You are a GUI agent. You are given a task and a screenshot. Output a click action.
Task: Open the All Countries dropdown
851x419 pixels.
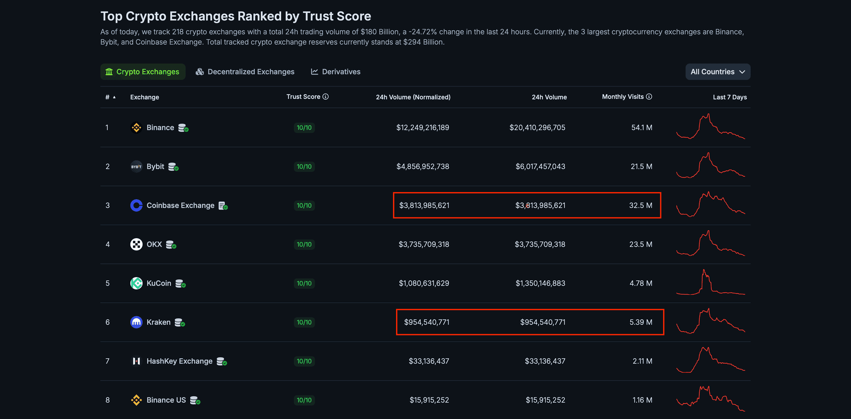718,72
